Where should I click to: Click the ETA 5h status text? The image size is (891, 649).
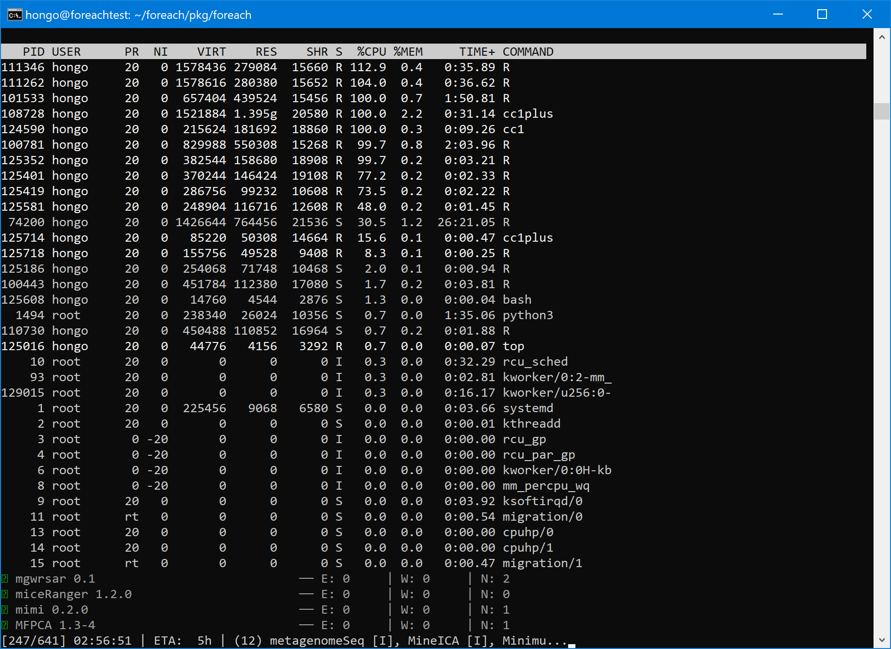(x=183, y=641)
